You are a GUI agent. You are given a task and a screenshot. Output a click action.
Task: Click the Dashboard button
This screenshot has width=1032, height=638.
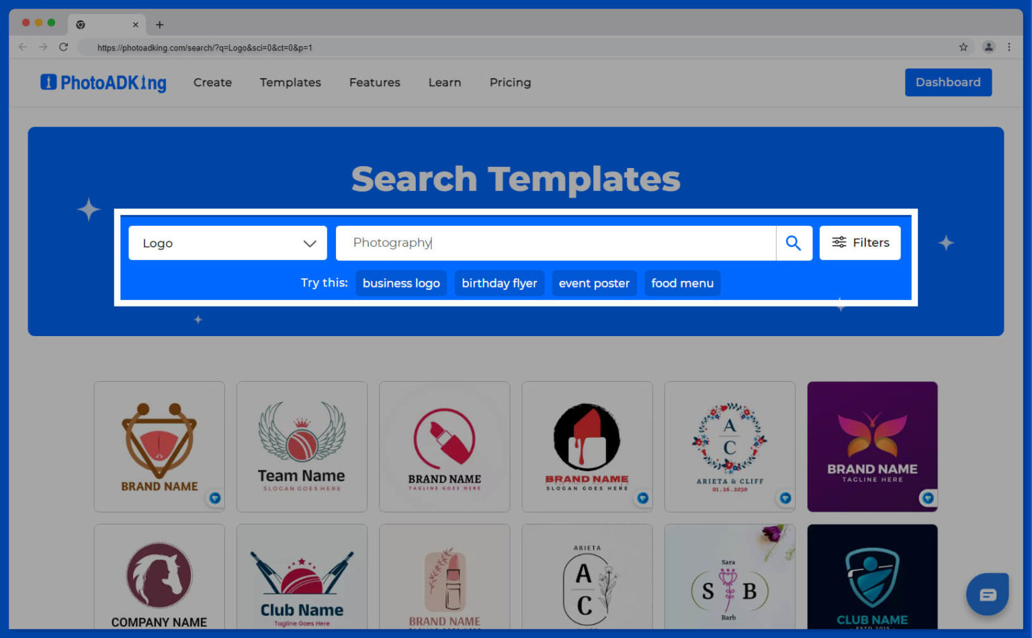pos(947,83)
